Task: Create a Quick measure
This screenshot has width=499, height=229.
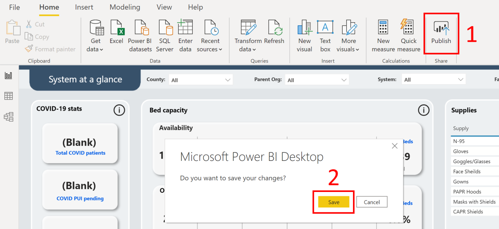Action: [x=409, y=36]
